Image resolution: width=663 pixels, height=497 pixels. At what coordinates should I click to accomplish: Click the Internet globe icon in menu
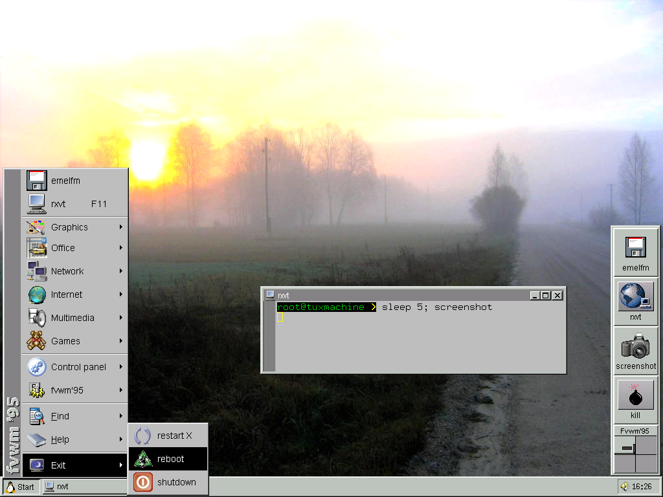click(36, 294)
